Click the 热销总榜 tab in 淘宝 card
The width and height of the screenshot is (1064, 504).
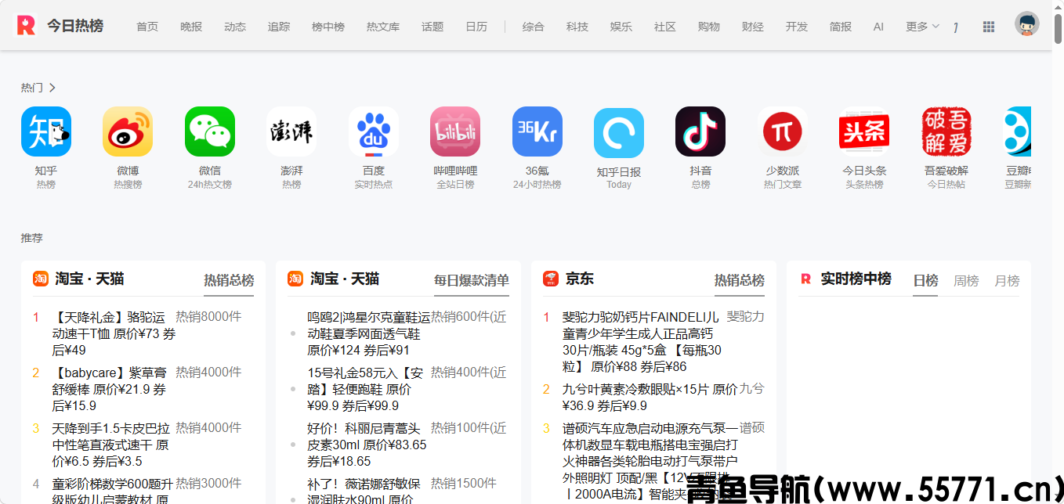click(229, 280)
